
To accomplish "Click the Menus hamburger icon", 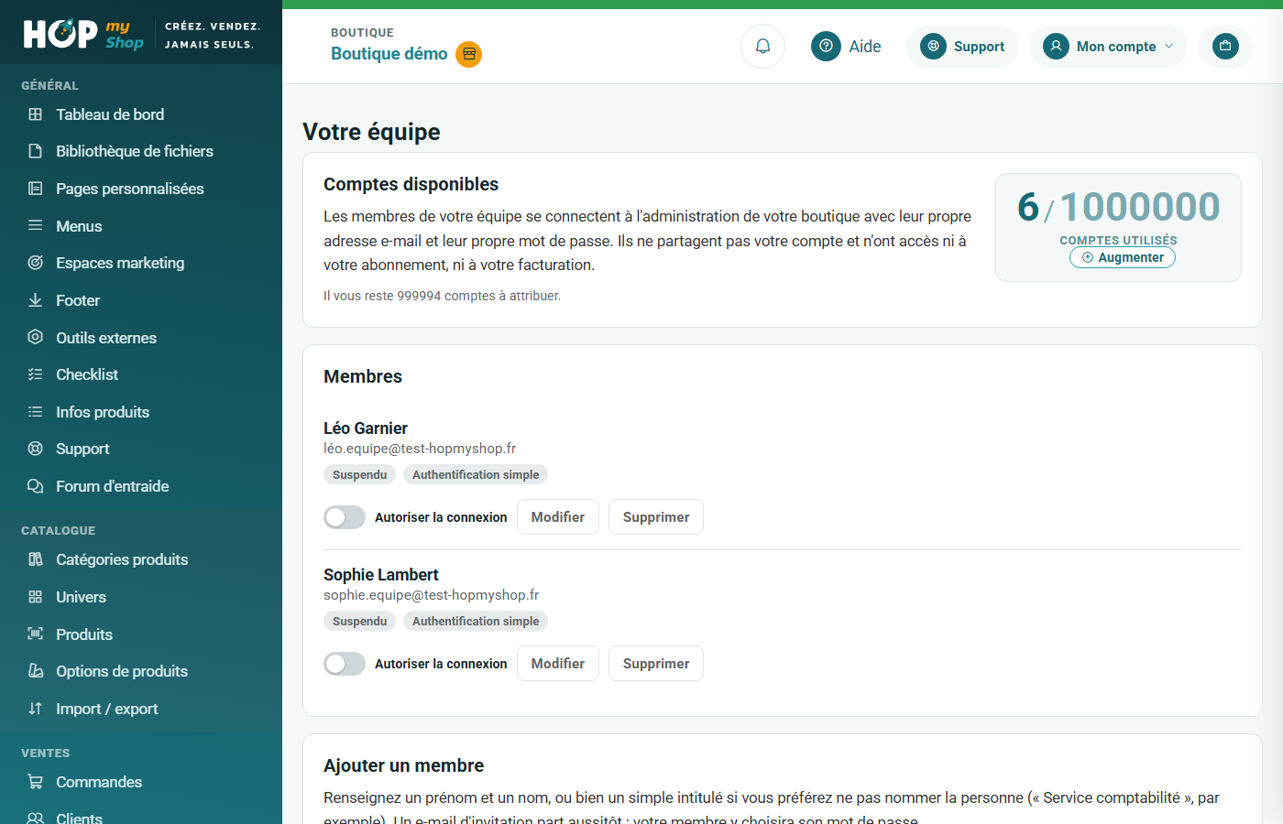I will [36, 225].
